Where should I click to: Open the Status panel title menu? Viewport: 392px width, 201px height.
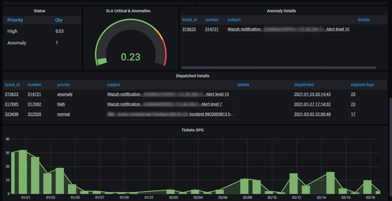click(x=39, y=11)
